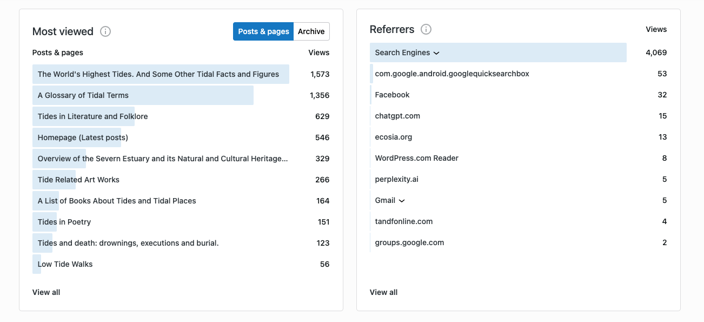
Task: Switch to the Archive view
Action: [311, 31]
